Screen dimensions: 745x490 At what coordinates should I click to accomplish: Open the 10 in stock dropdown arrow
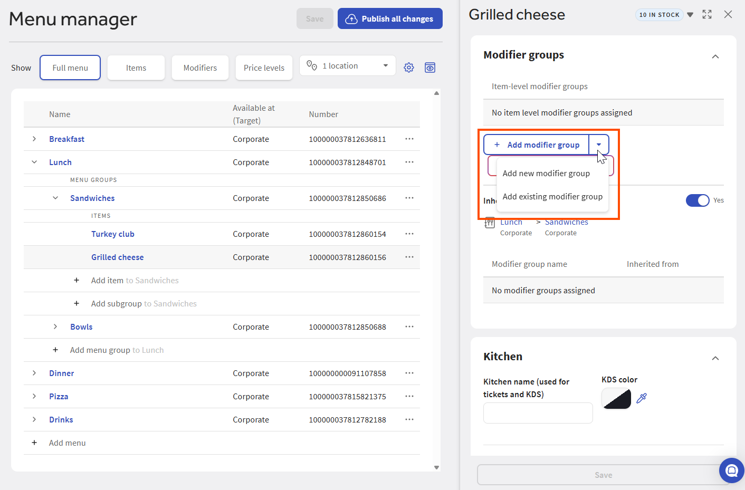pos(690,15)
